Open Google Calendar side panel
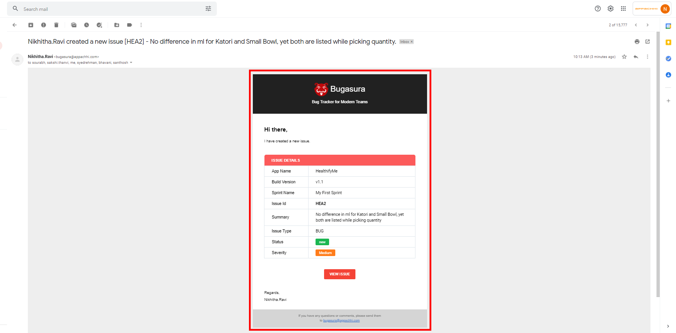Screen dimensions: 676x333 [x=668, y=26]
